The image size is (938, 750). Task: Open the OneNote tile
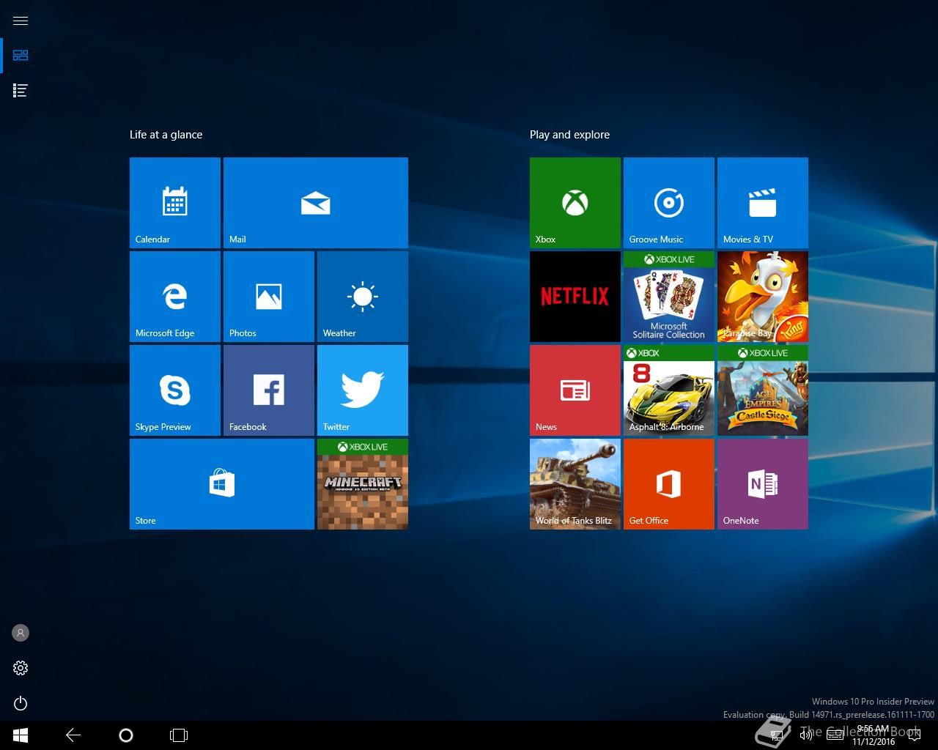point(763,484)
